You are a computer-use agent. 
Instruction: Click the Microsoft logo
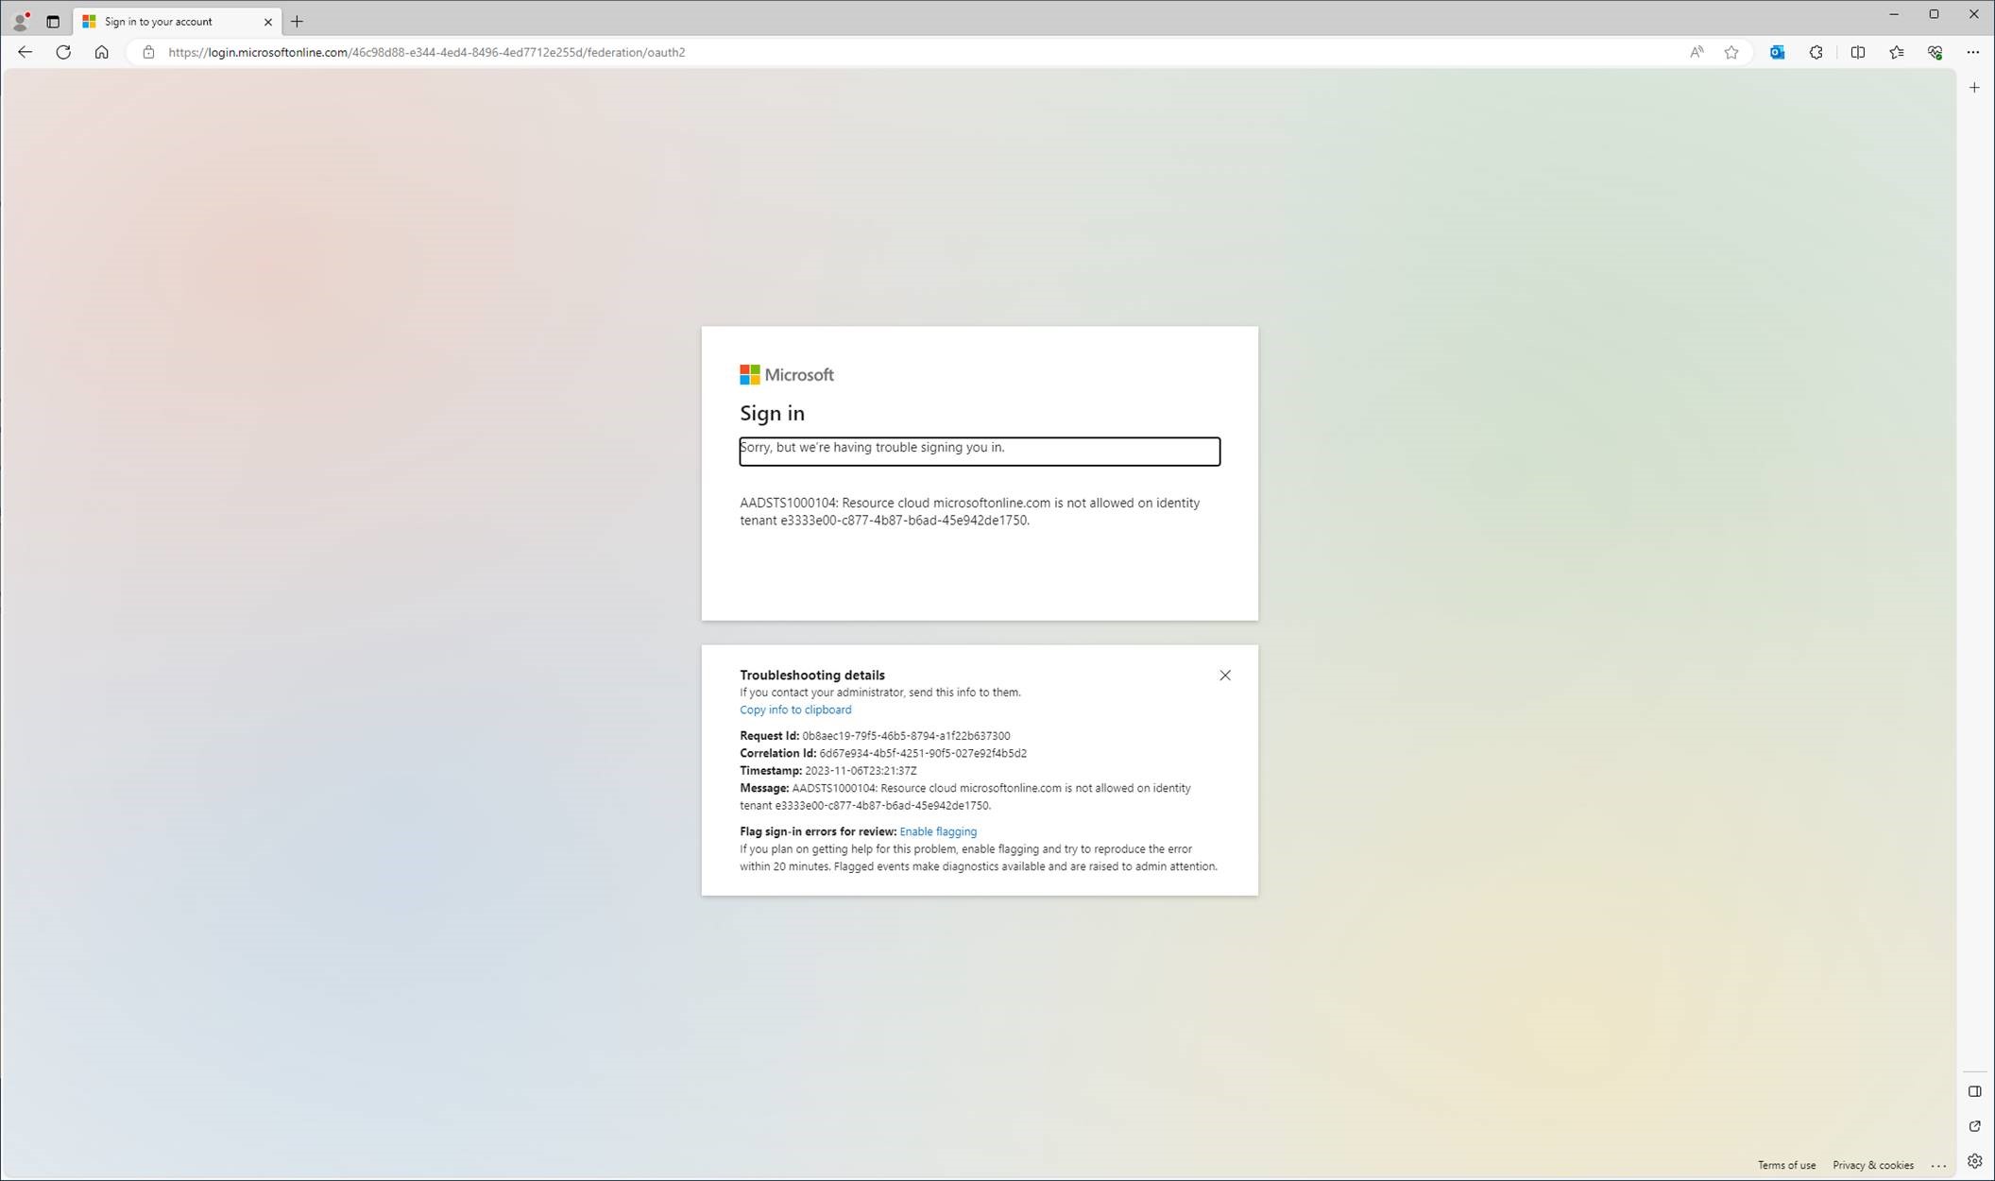786,375
